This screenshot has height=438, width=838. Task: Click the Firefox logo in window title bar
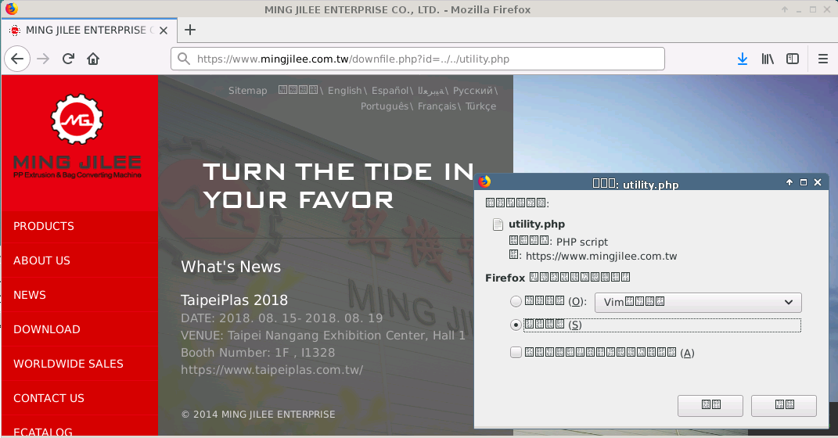click(11, 9)
